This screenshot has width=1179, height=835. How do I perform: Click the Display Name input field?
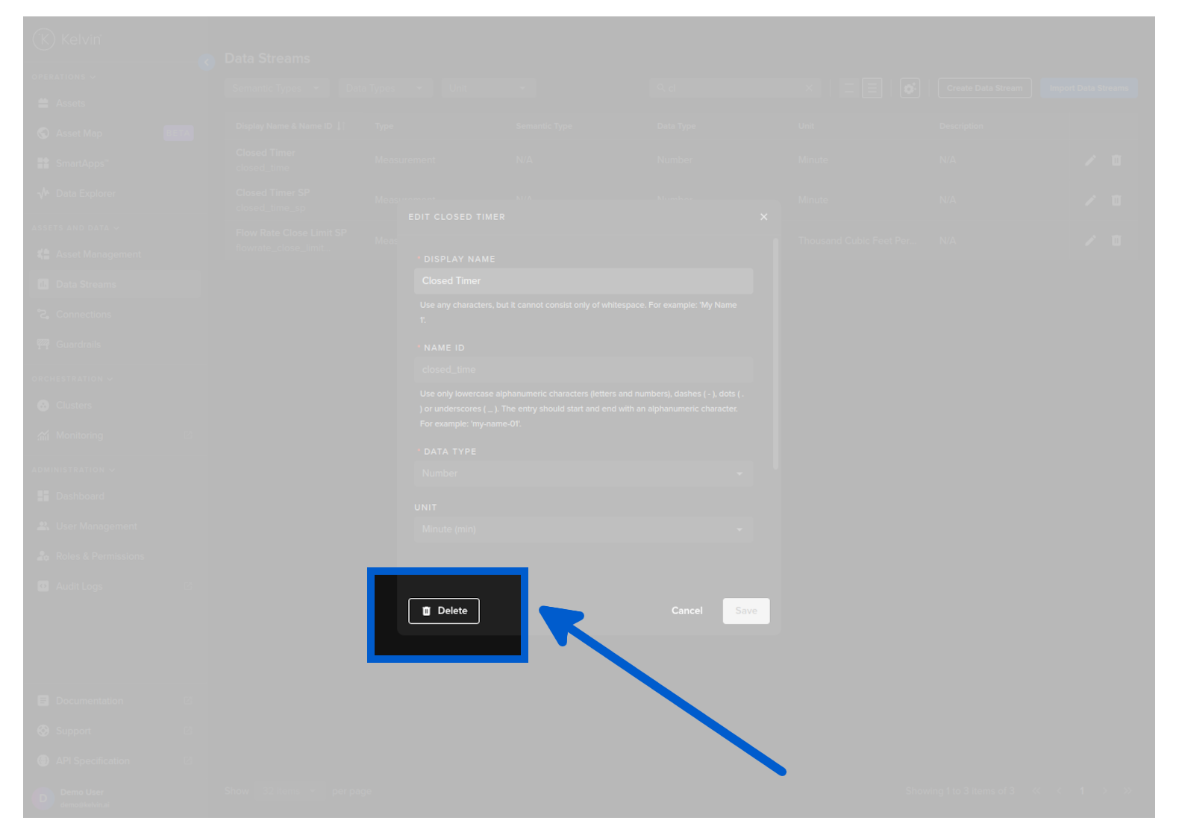click(x=583, y=281)
